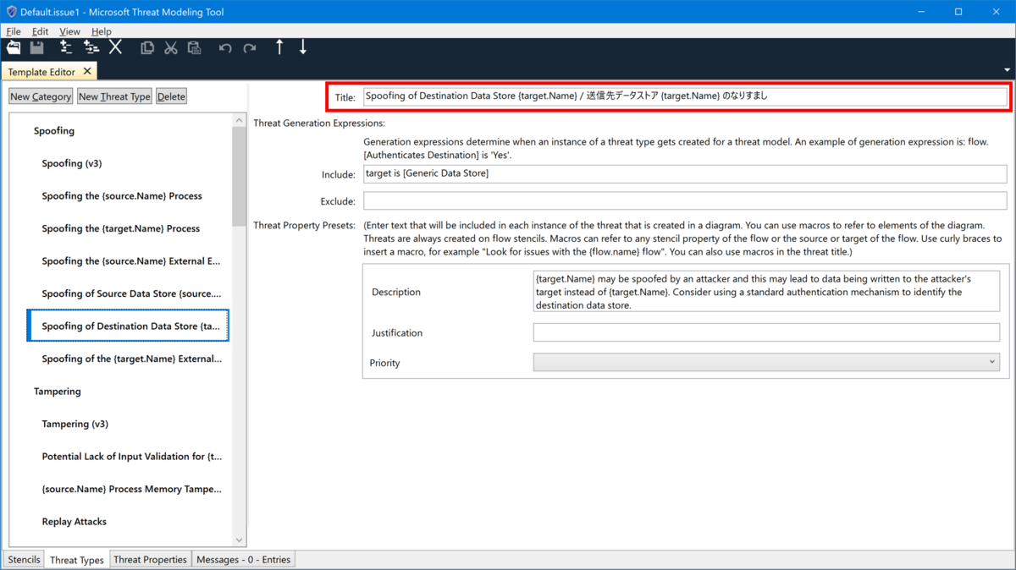1016x570 pixels.
Task: Click the Threat Property Presets label
Action: pos(306,226)
